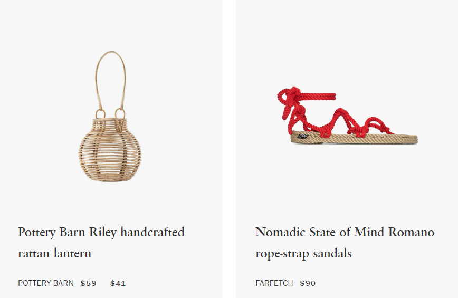Select the POTTERY BARN retailer label
This screenshot has height=298, width=458.
pos(46,283)
